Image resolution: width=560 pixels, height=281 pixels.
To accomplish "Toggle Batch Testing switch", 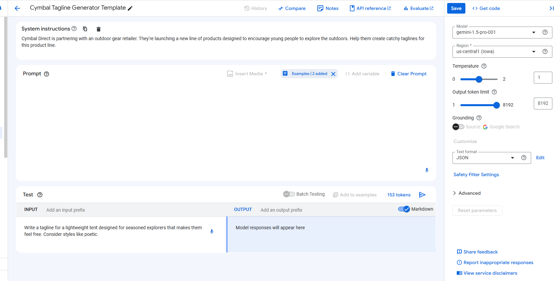I will [x=289, y=194].
